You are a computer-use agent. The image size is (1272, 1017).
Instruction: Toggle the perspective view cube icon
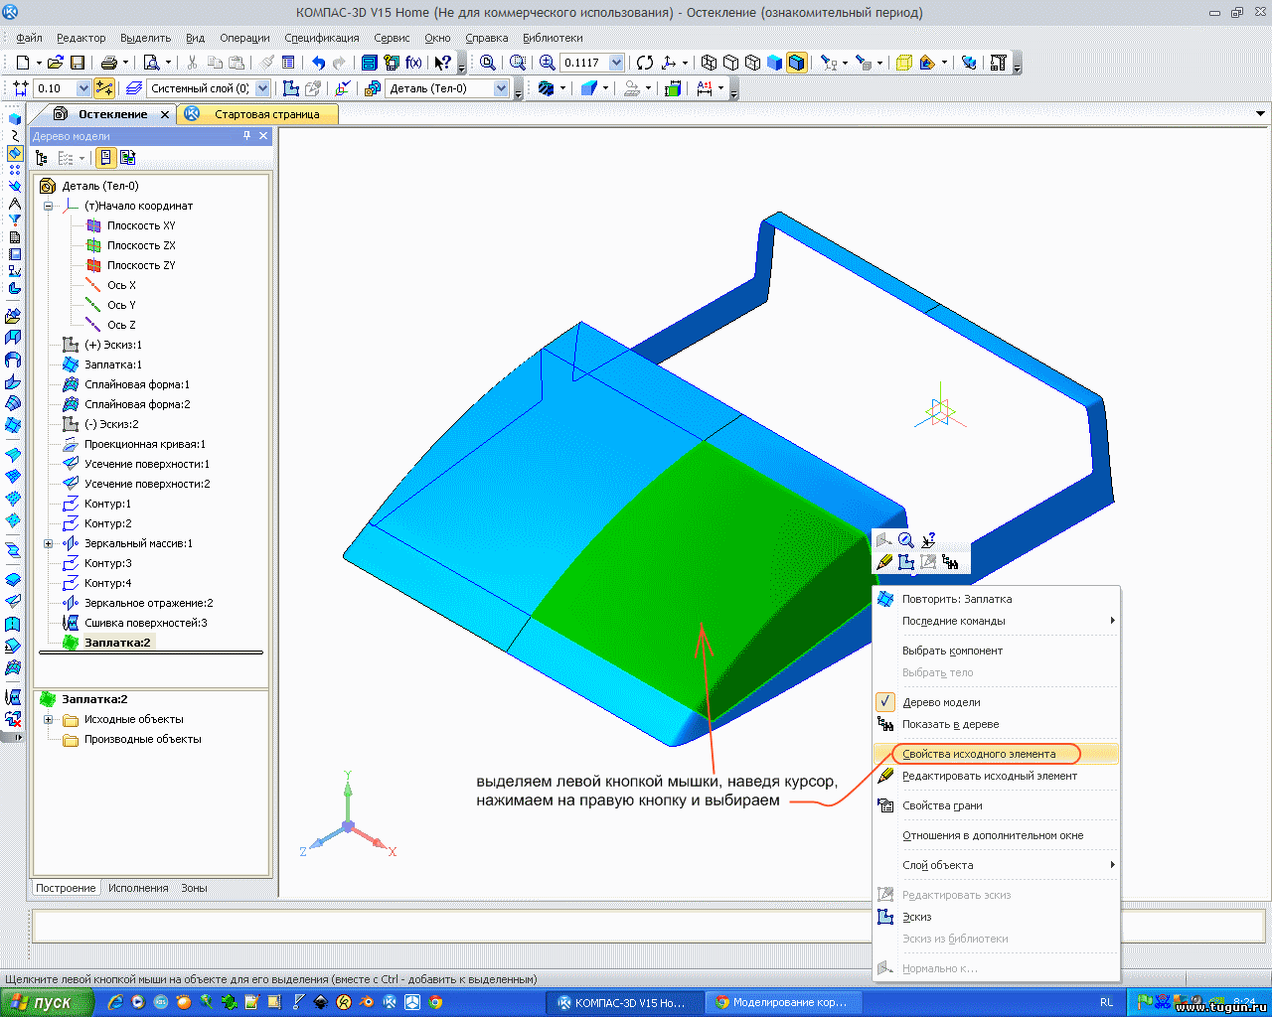(903, 63)
